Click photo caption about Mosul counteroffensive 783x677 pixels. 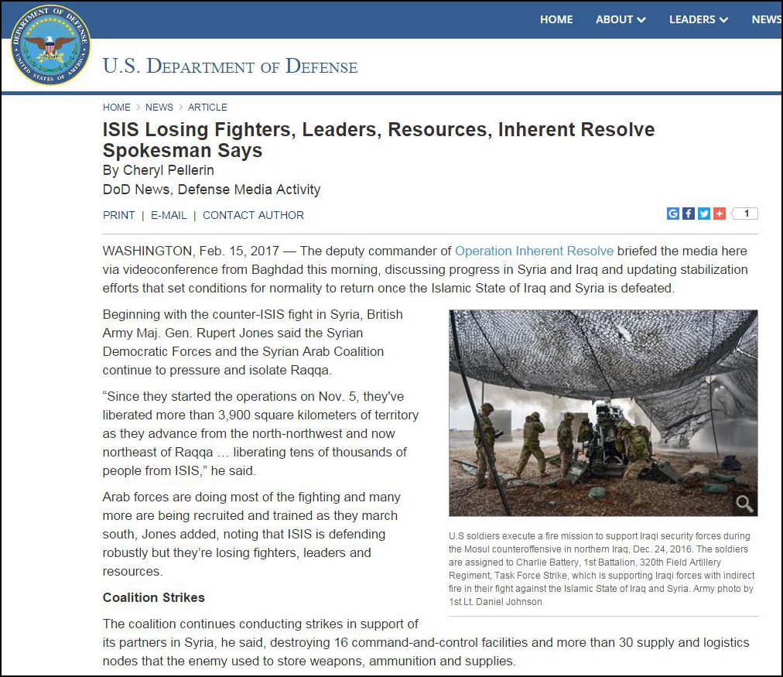click(602, 569)
